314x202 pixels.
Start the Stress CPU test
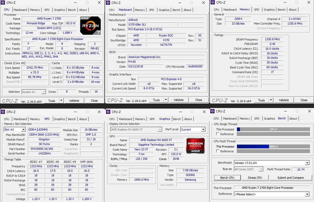(255, 178)
